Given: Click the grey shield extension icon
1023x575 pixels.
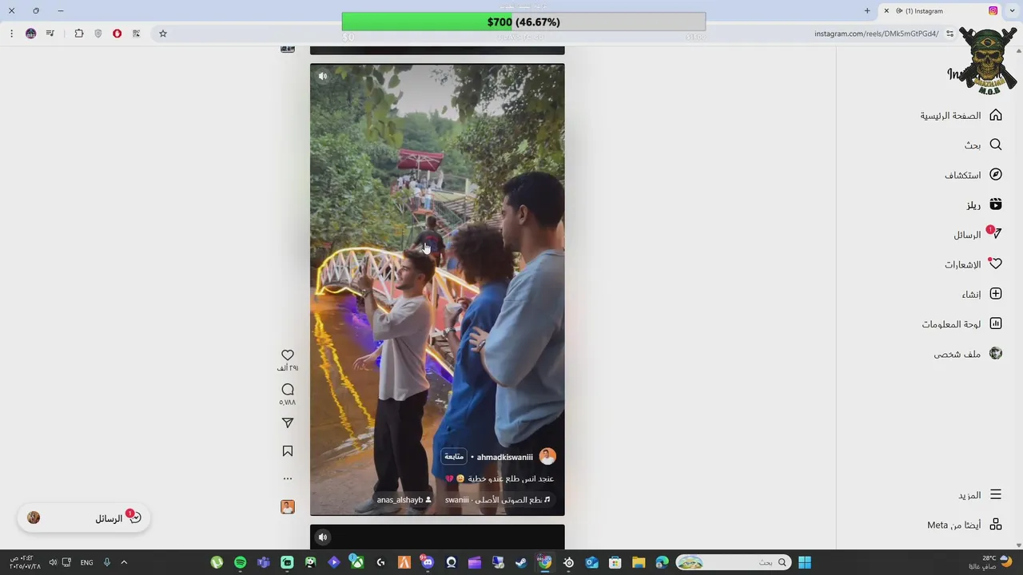Looking at the screenshot, I should [98, 34].
